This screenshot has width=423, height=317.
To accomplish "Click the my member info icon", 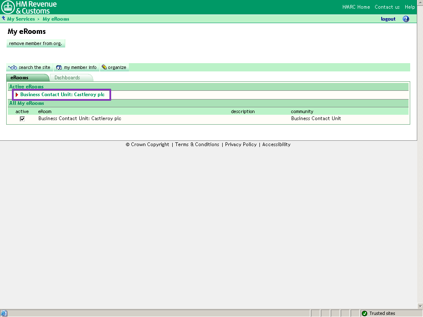I will click(59, 67).
